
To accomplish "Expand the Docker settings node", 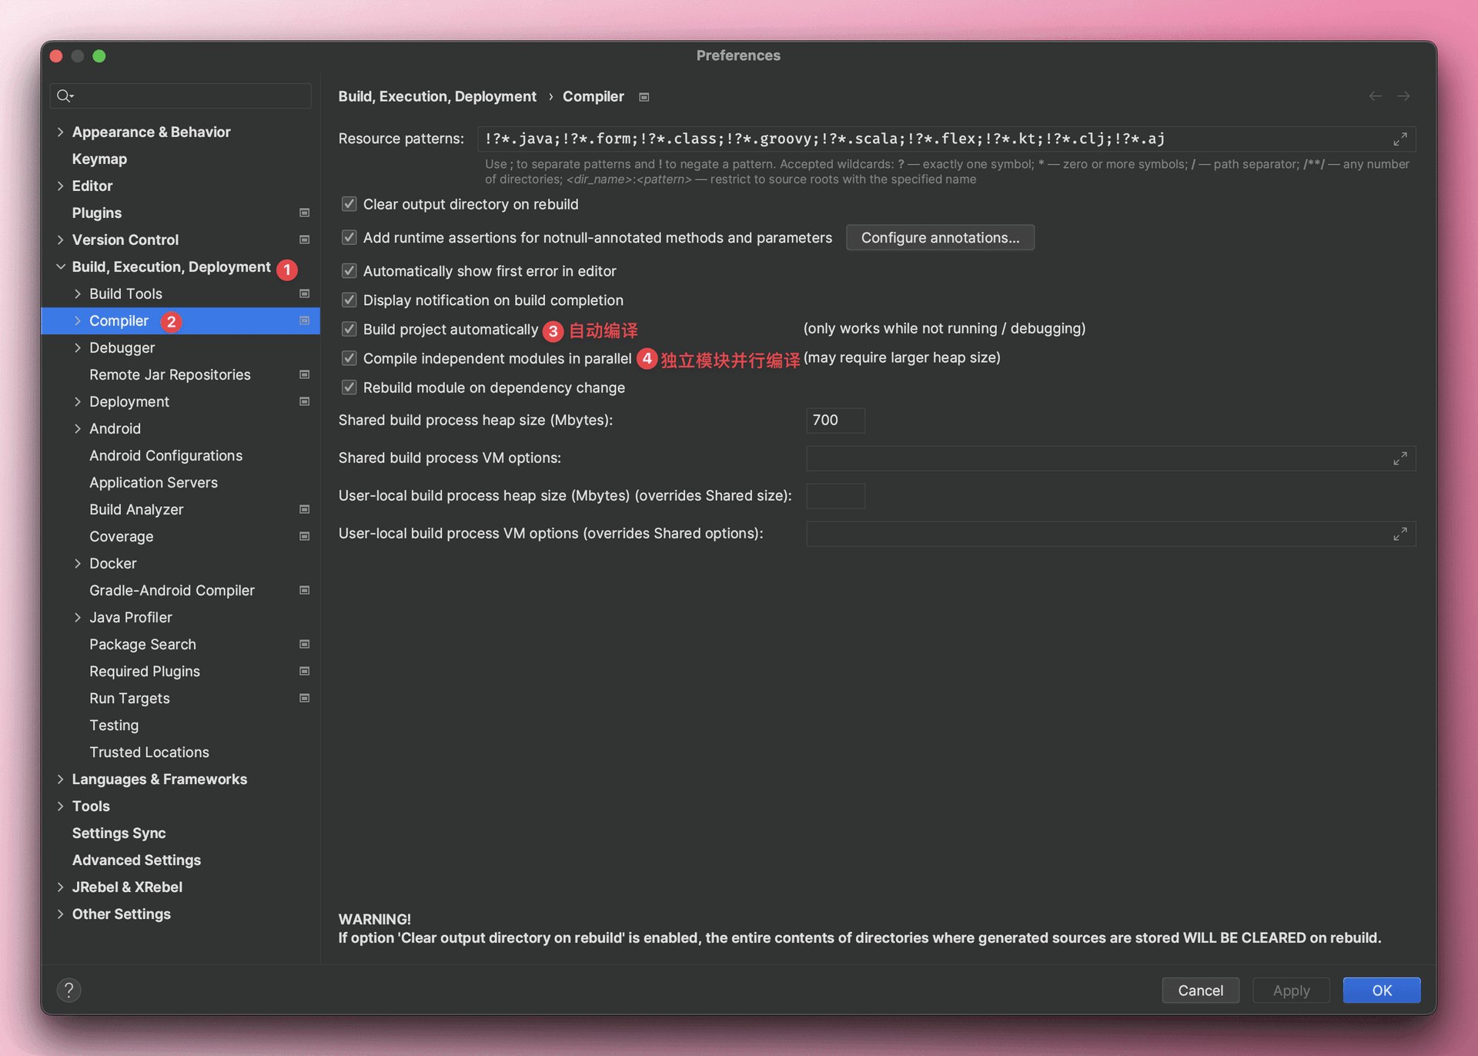I will tap(77, 563).
